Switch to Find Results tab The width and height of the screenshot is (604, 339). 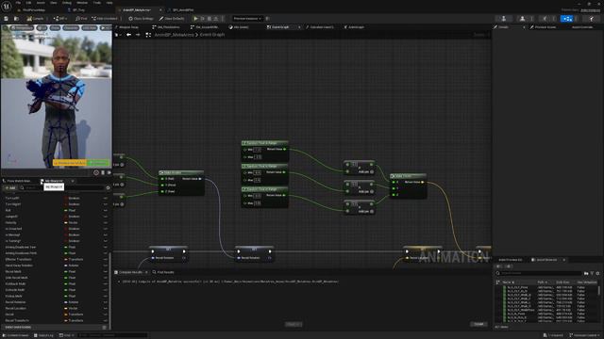[163, 272]
